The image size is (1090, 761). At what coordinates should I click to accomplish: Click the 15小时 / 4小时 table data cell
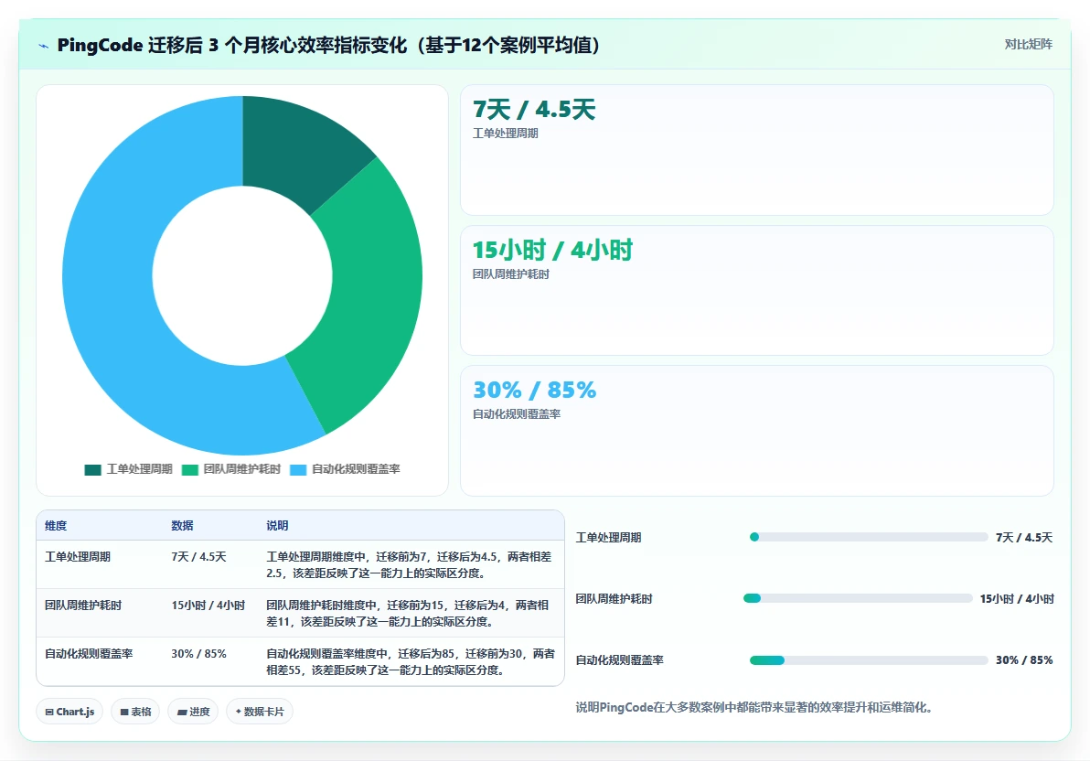[x=208, y=606]
